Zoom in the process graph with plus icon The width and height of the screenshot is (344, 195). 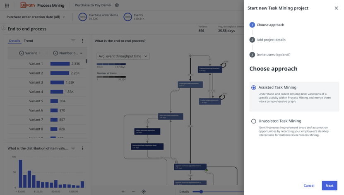click(x=123, y=192)
